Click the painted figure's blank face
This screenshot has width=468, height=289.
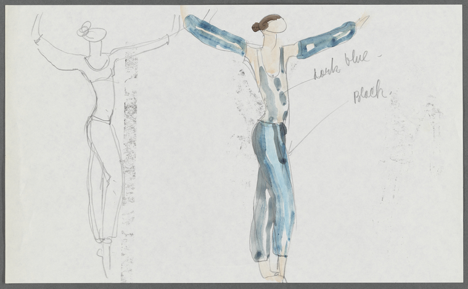pos(277,25)
